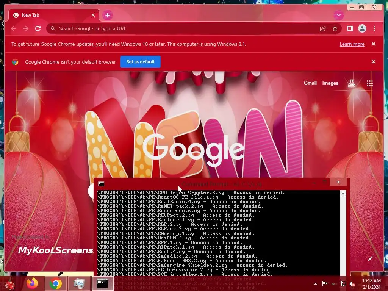The width and height of the screenshot is (388, 291).
Task: Open Firefox from the taskbar
Action: 32,283
